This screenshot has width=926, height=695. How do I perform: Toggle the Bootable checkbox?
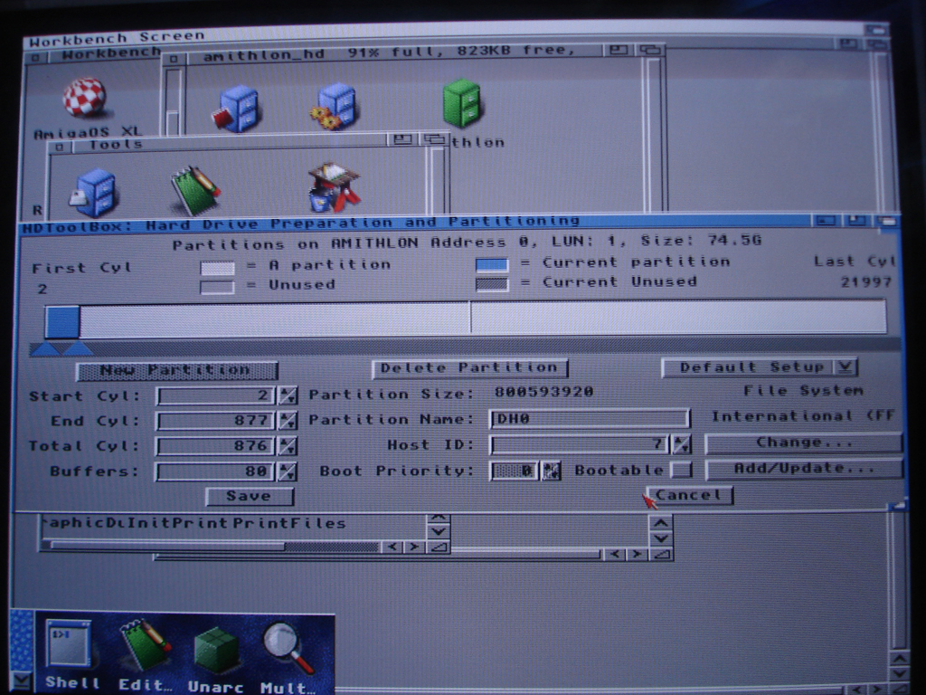pyautogui.click(x=681, y=470)
